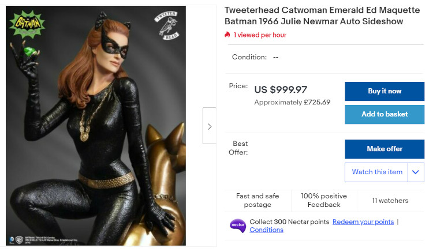Click the Fast and safe postage text

click(257, 201)
